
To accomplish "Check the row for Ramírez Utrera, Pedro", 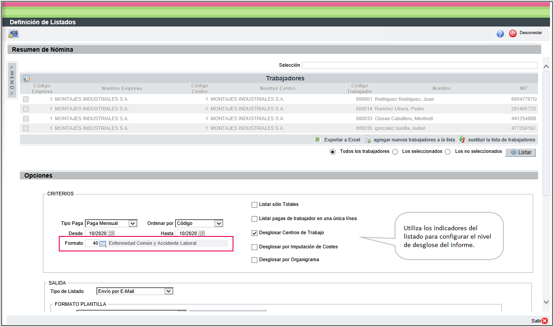I will (26, 109).
